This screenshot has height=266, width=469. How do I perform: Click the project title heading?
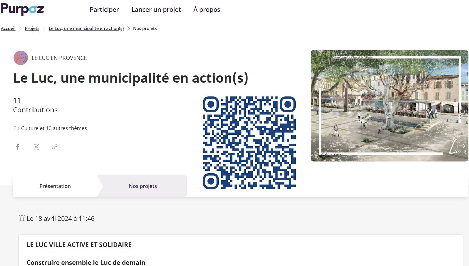coord(131,78)
